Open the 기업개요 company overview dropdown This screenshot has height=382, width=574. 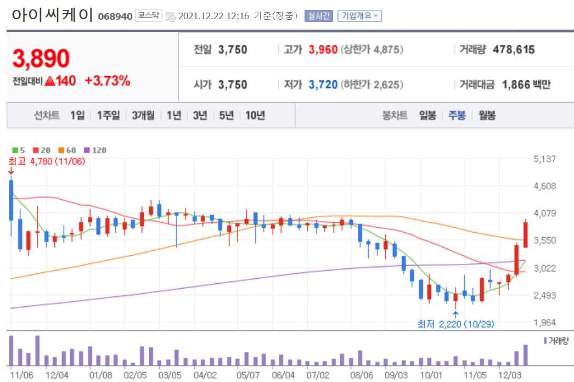tap(359, 15)
